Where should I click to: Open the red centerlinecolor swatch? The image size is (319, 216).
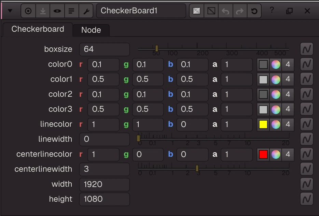click(x=263, y=154)
